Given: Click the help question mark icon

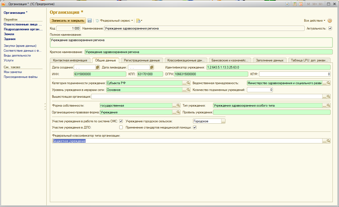Looking at the screenshot, I should (330, 21).
